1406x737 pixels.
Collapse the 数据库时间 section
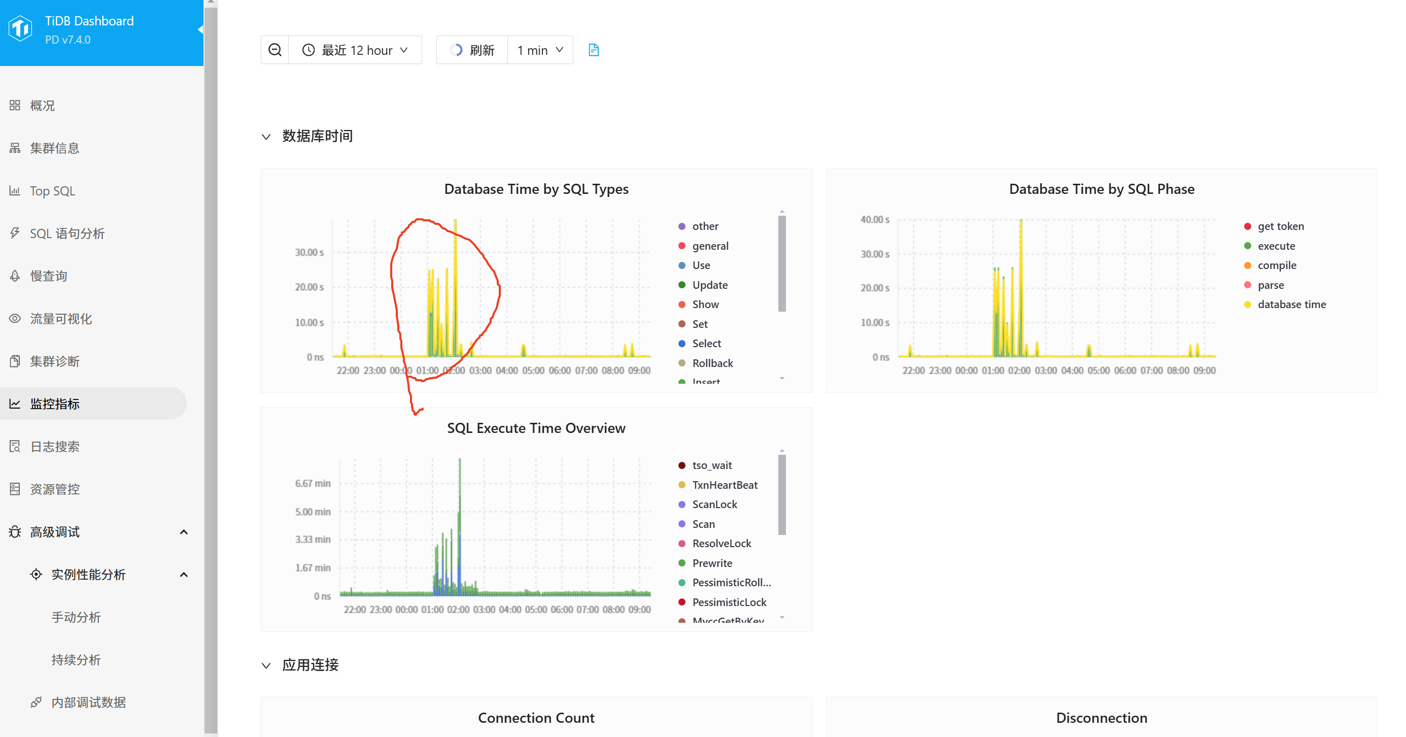pos(266,137)
